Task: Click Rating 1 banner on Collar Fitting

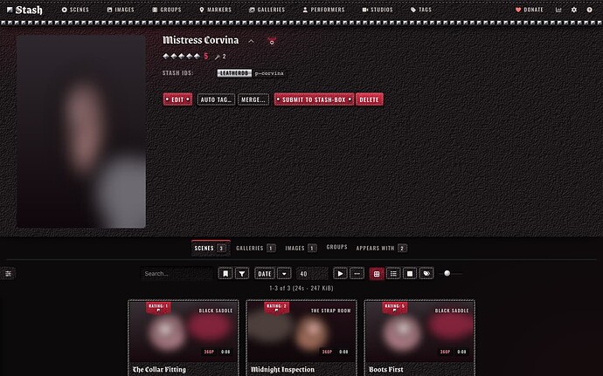Action: [x=158, y=307]
